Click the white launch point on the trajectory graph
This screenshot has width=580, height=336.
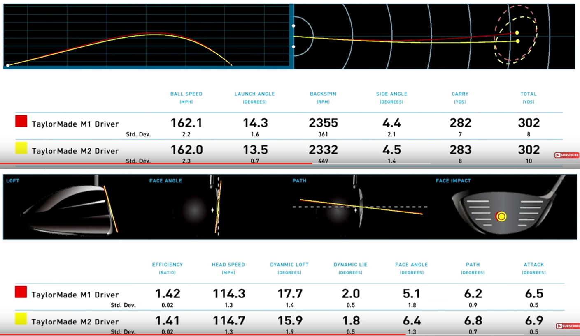point(7,65)
